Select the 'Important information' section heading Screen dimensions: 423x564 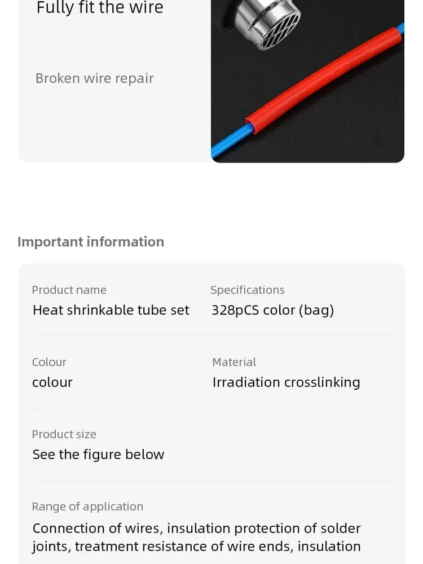point(91,242)
